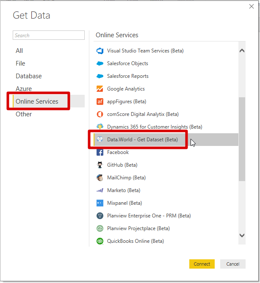Click the Dynamics 365 Customer Insights icon
The height and width of the screenshot is (283, 260).
click(x=100, y=126)
